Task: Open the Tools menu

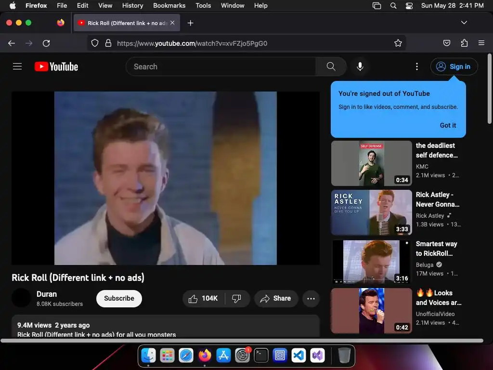Action: 203,5
